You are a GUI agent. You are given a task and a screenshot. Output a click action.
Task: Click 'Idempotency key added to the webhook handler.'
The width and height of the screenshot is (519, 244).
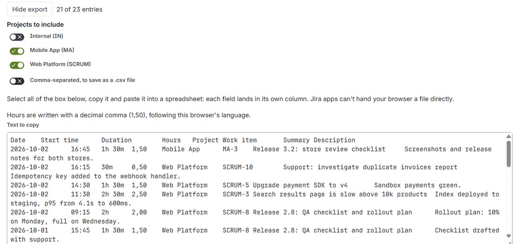(96, 176)
